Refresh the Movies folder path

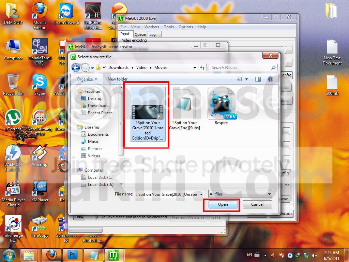pos(202,68)
